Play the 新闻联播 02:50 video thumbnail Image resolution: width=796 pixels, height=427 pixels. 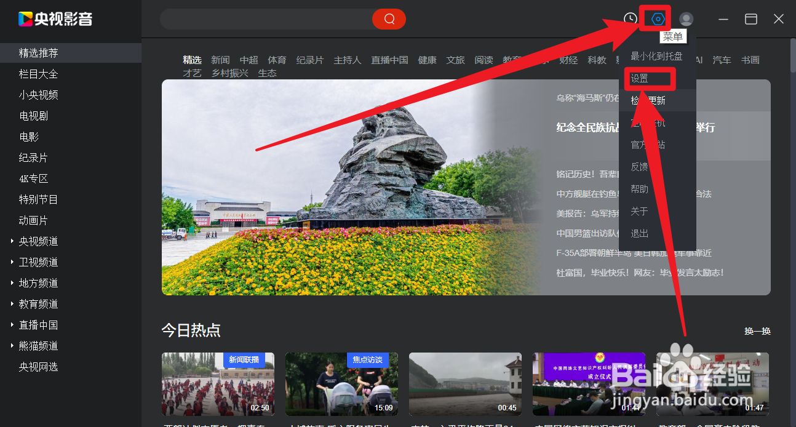click(218, 384)
